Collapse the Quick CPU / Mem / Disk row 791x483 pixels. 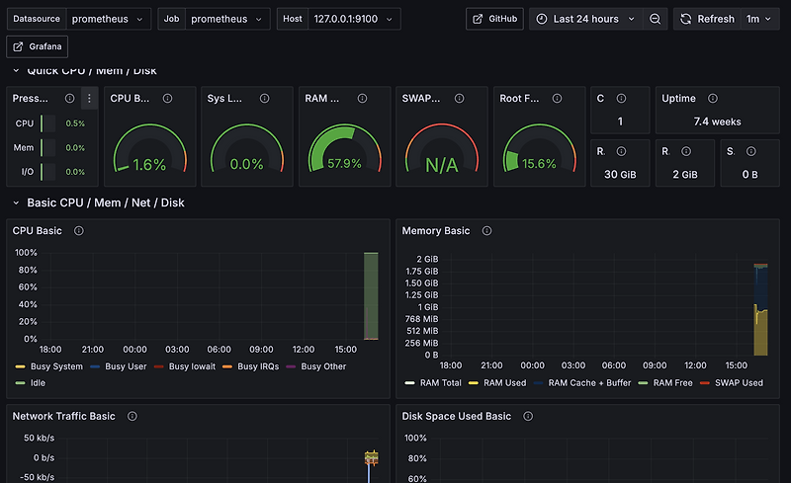[16, 70]
